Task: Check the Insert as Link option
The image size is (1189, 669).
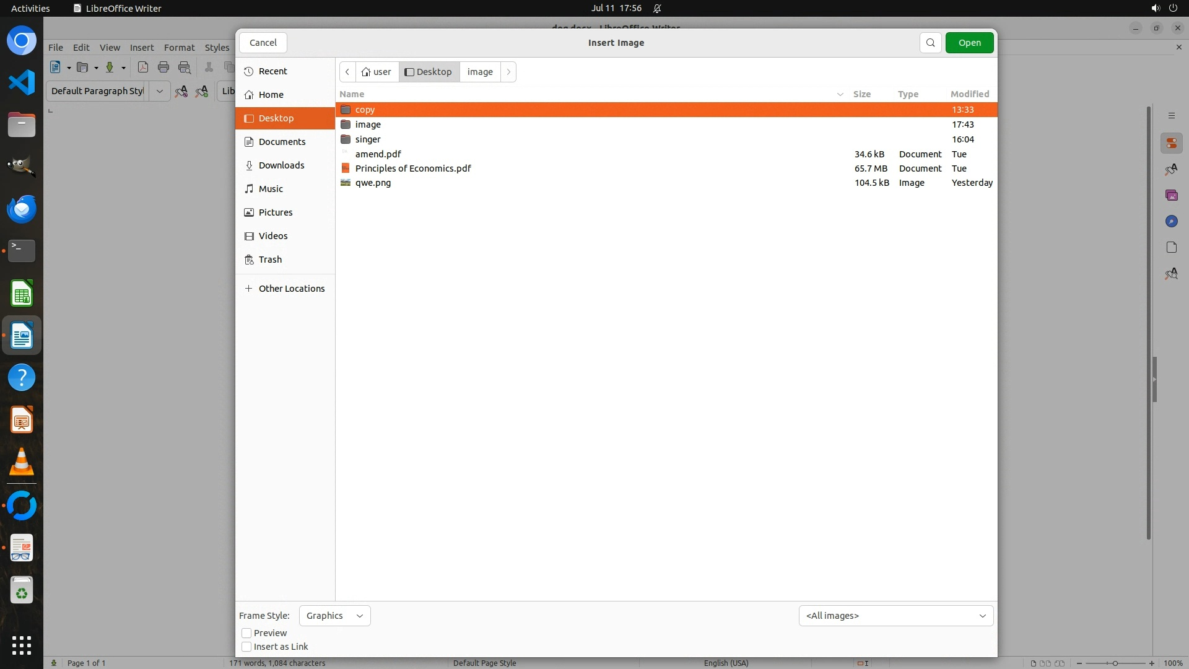Action: click(x=246, y=647)
